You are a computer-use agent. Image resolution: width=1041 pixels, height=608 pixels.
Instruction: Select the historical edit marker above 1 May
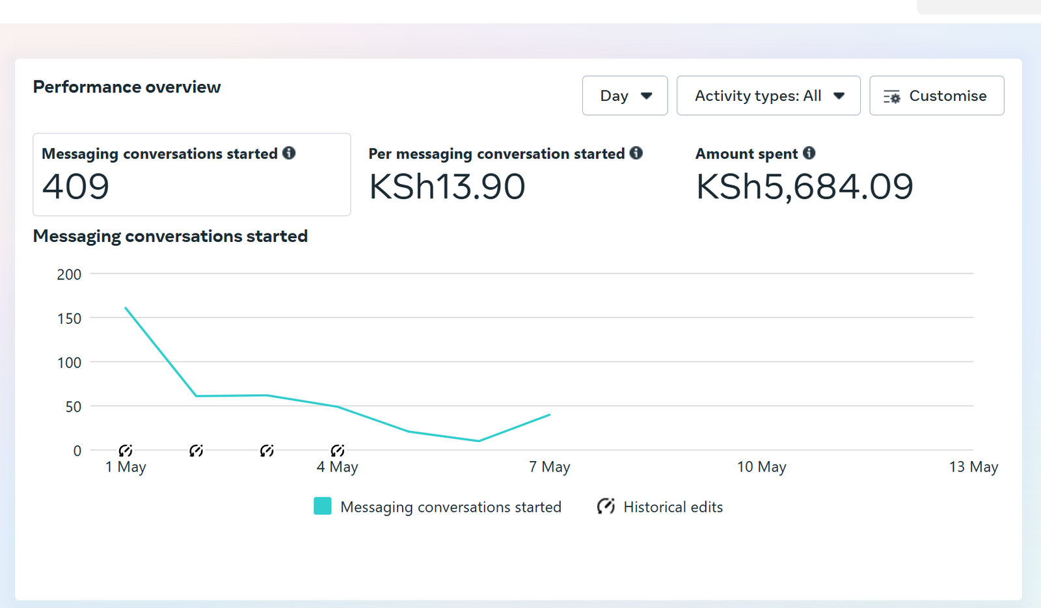tap(126, 451)
